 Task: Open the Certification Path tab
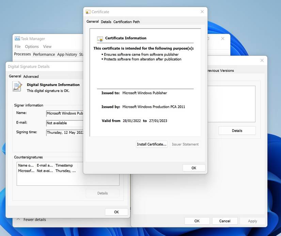[x=126, y=21]
